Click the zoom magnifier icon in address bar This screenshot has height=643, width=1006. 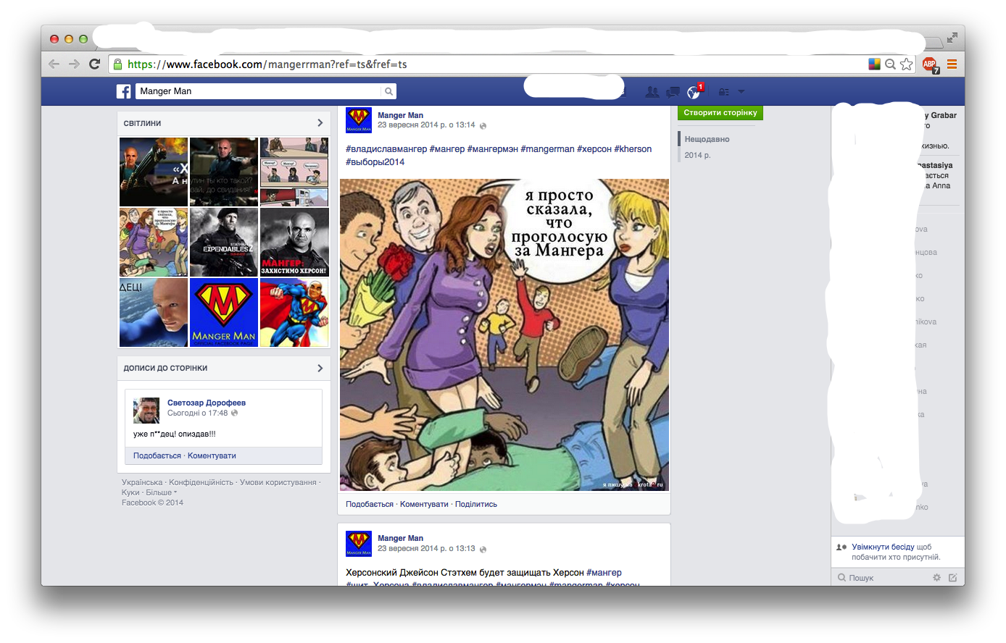891,64
